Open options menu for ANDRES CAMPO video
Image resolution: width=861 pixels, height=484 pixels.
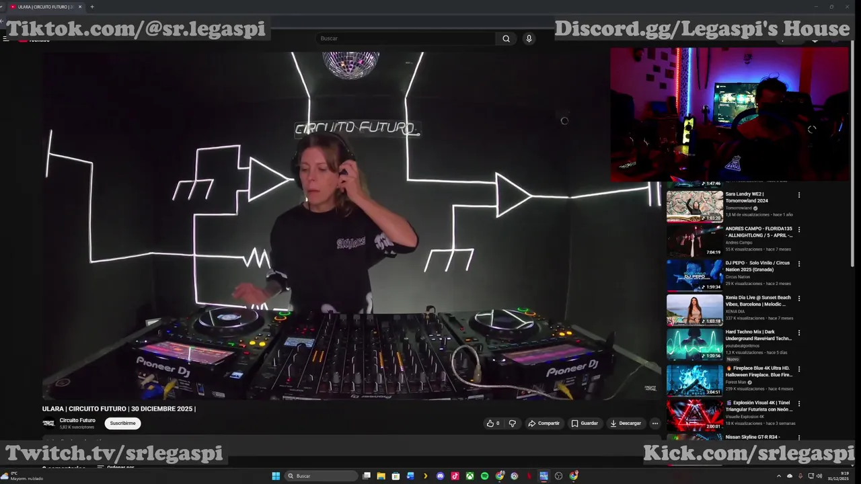(799, 229)
